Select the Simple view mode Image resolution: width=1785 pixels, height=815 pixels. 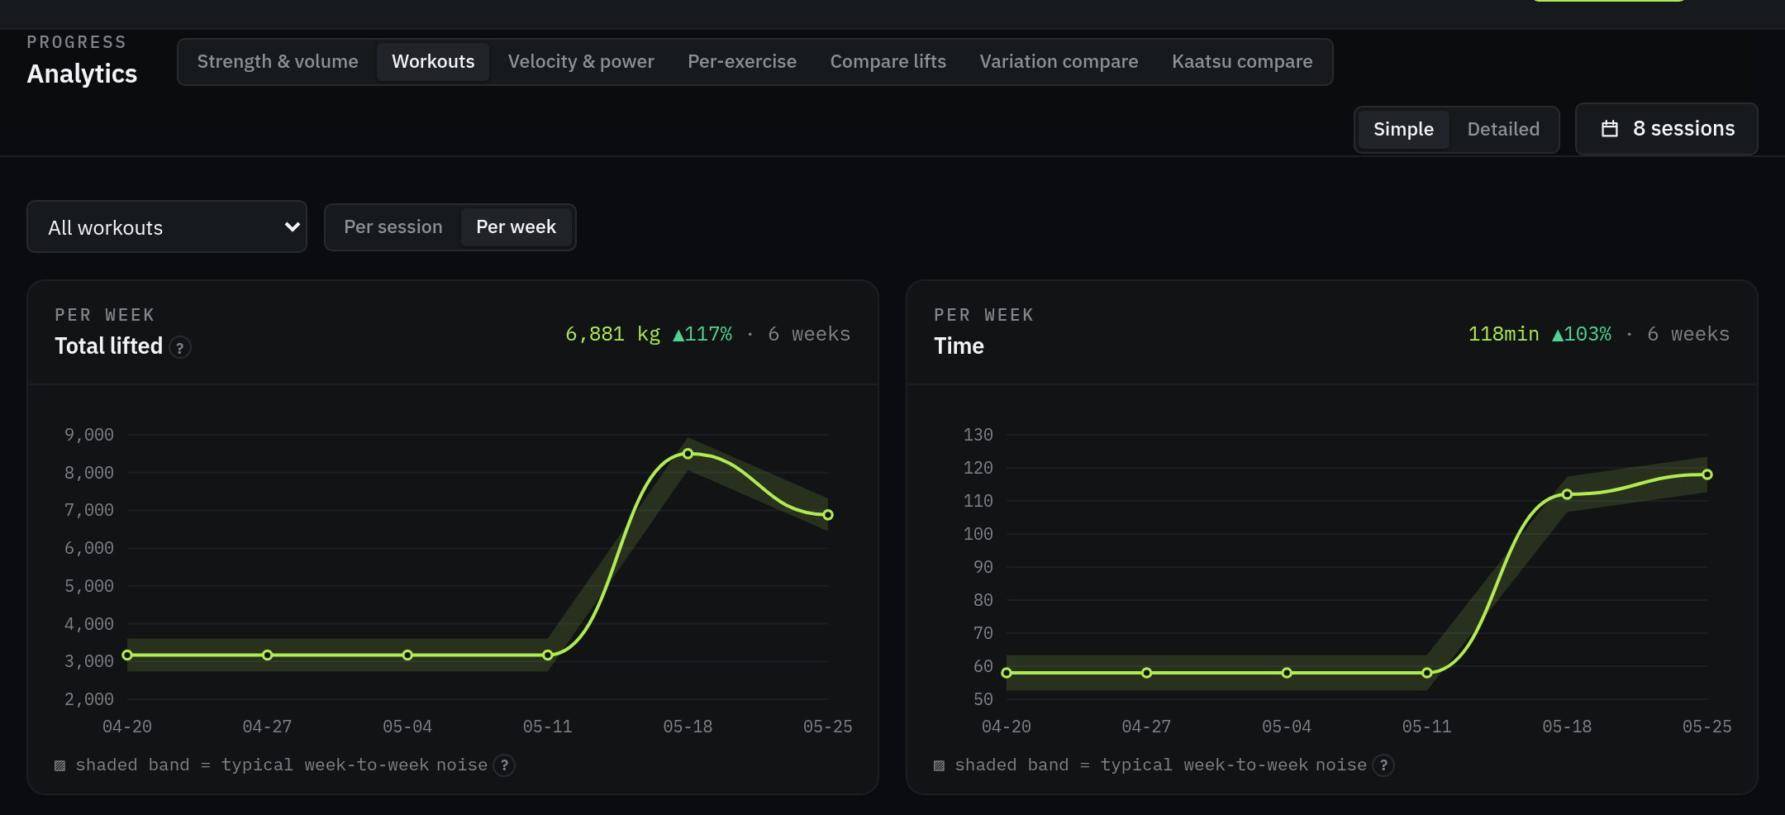click(x=1403, y=130)
